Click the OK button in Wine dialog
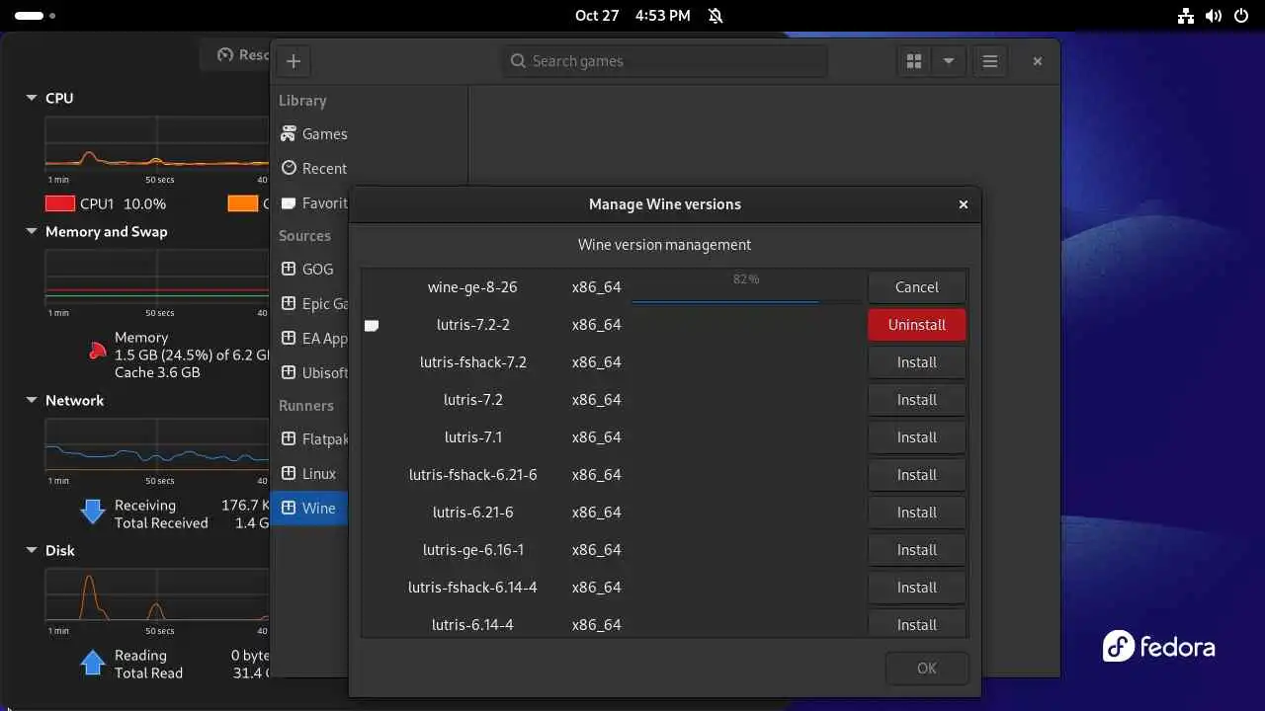This screenshot has width=1265, height=711. 927,669
